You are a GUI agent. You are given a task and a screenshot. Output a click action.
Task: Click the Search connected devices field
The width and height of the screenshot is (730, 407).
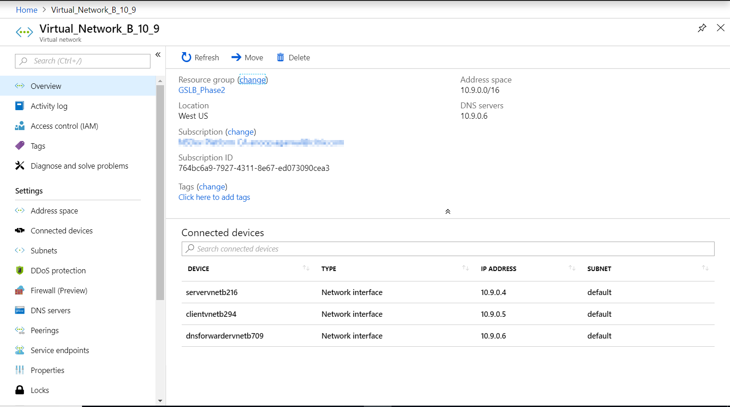448,249
